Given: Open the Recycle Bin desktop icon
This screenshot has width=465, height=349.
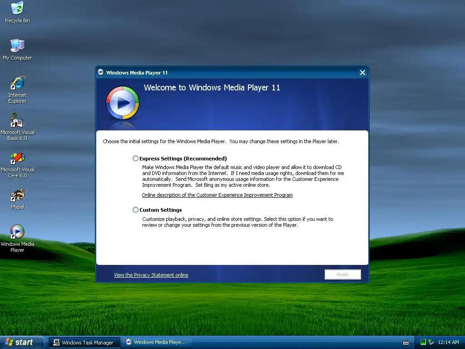Looking at the screenshot, I should point(17,12).
